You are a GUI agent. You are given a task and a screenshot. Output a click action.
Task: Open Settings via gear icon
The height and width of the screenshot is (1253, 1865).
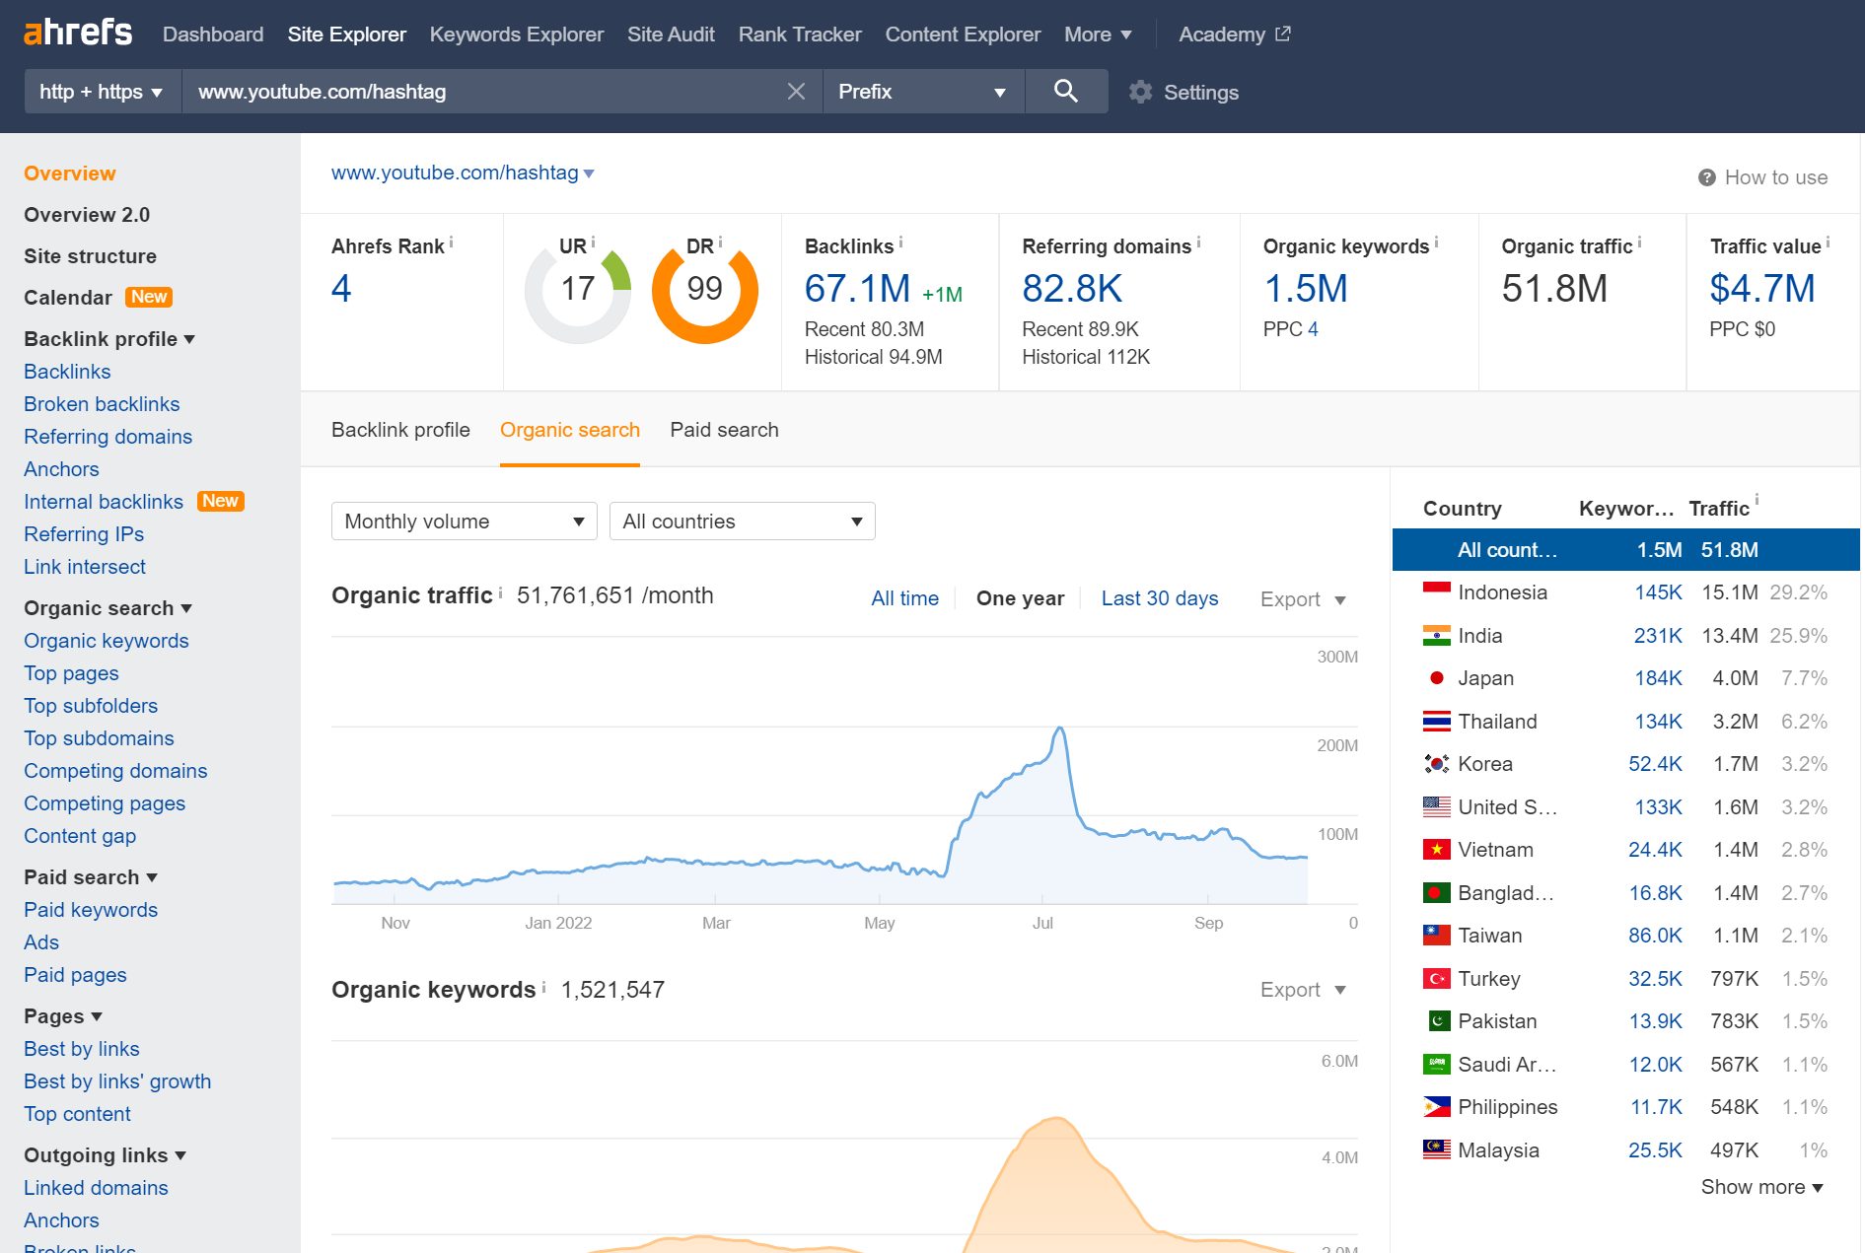click(x=1141, y=93)
